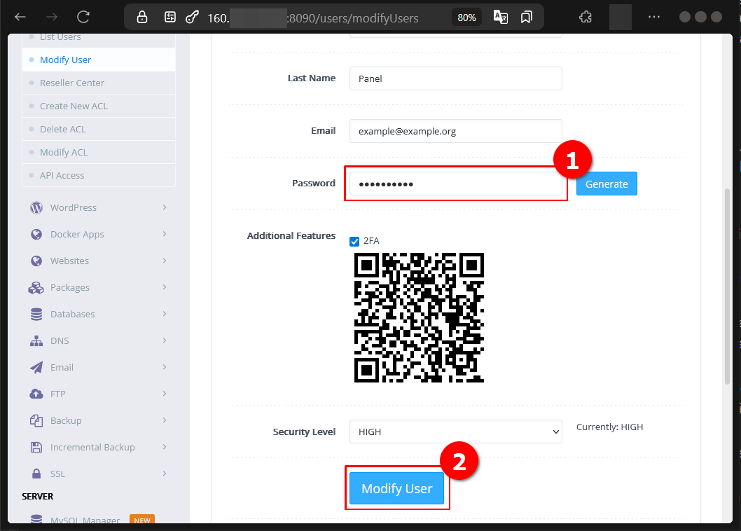
Task: Open Modify ACL in sidebar
Action: click(99, 152)
